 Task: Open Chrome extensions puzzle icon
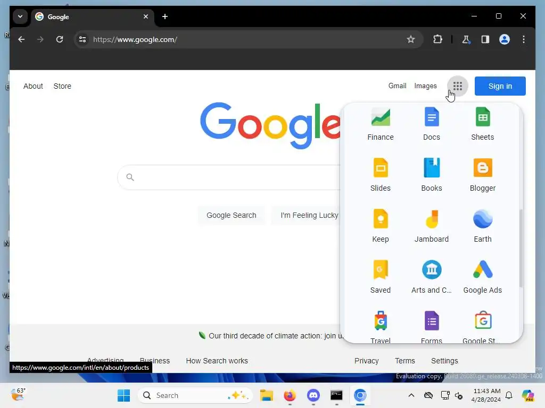click(437, 39)
